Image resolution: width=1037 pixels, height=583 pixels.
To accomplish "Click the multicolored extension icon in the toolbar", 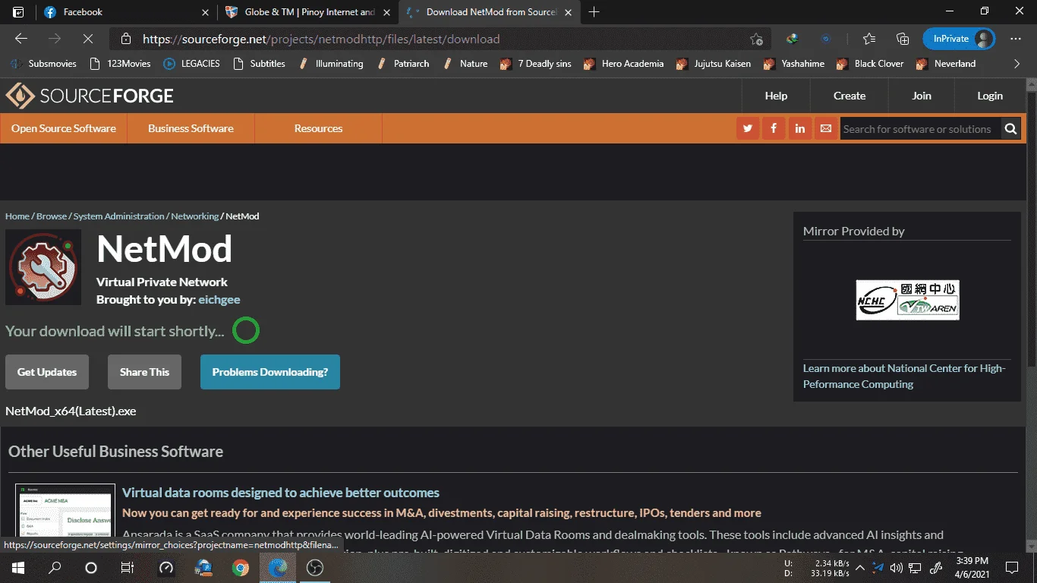I will 792,39.
